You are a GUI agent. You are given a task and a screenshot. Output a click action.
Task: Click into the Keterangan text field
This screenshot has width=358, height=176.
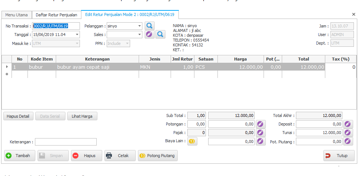click(x=66, y=142)
